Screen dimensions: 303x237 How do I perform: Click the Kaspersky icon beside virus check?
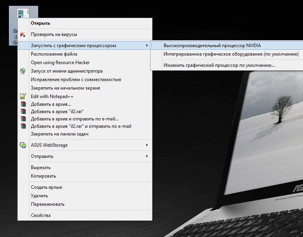pos(23,34)
